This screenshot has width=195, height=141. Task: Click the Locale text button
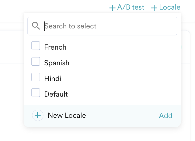click(x=170, y=7)
